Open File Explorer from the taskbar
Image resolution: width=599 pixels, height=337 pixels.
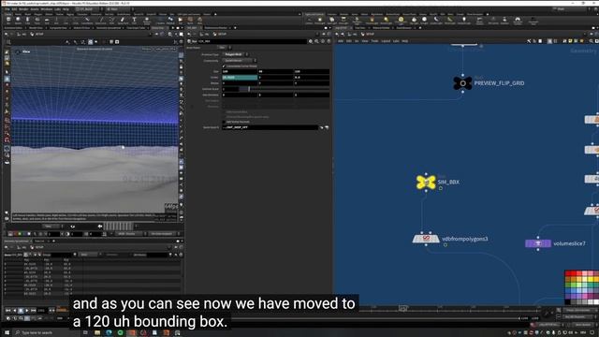pyautogui.click(x=97, y=333)
